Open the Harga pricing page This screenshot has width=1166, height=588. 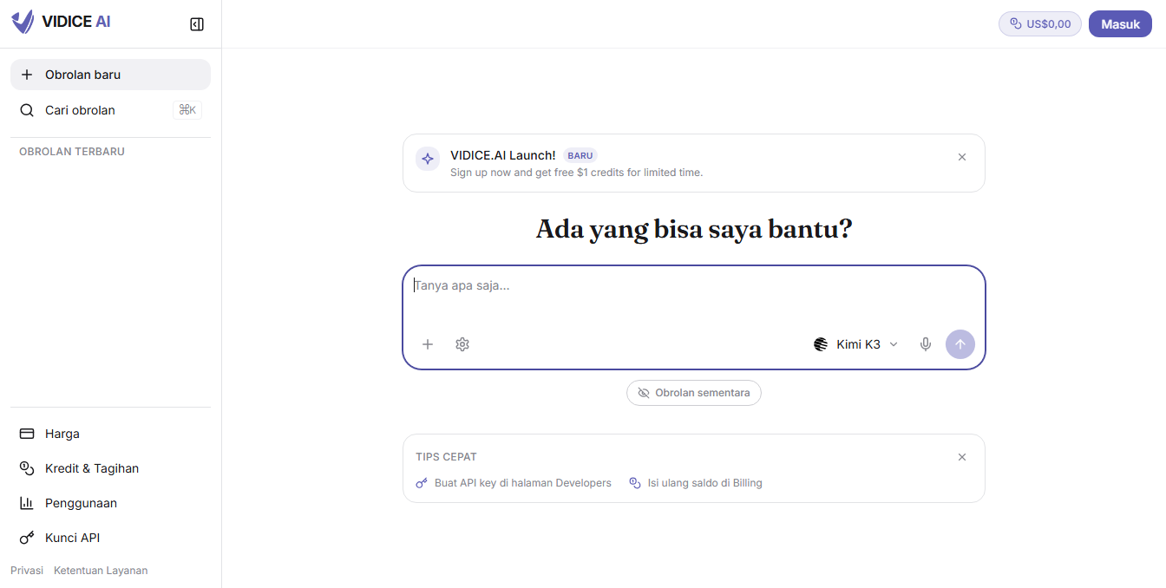pos(110,434)
